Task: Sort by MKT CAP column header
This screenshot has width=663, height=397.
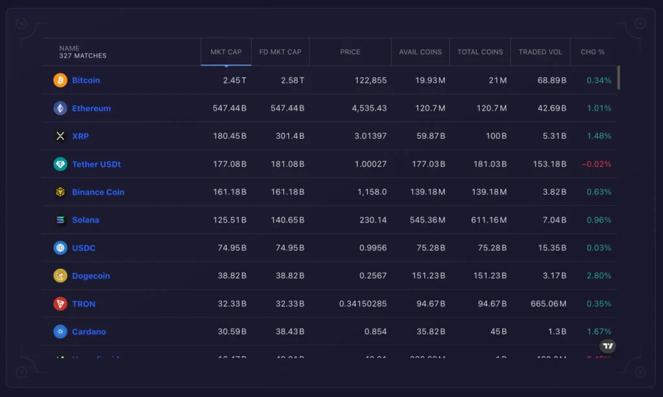Action: (226, 52)
